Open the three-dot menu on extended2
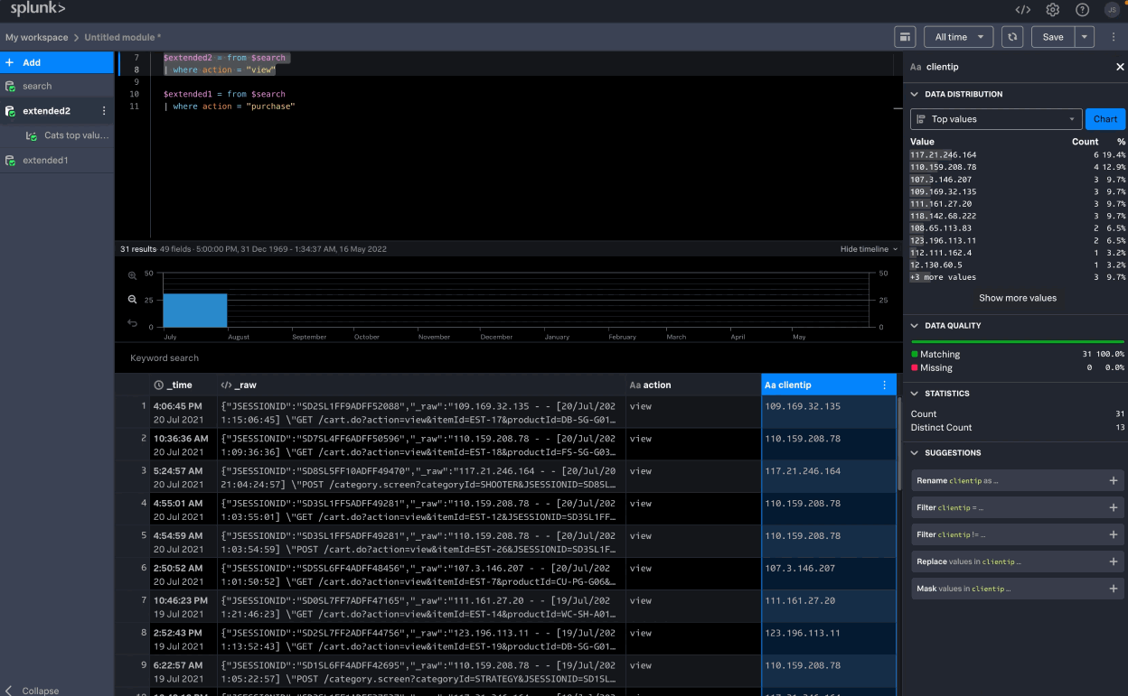 point(103,111)
